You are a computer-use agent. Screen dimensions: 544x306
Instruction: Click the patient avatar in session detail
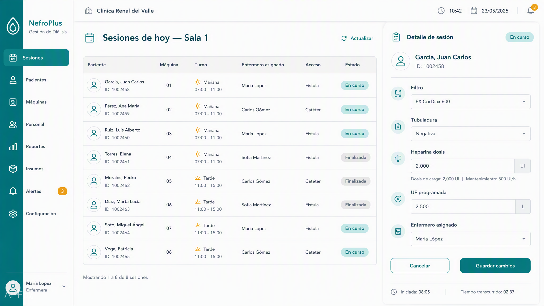[401, 61]
